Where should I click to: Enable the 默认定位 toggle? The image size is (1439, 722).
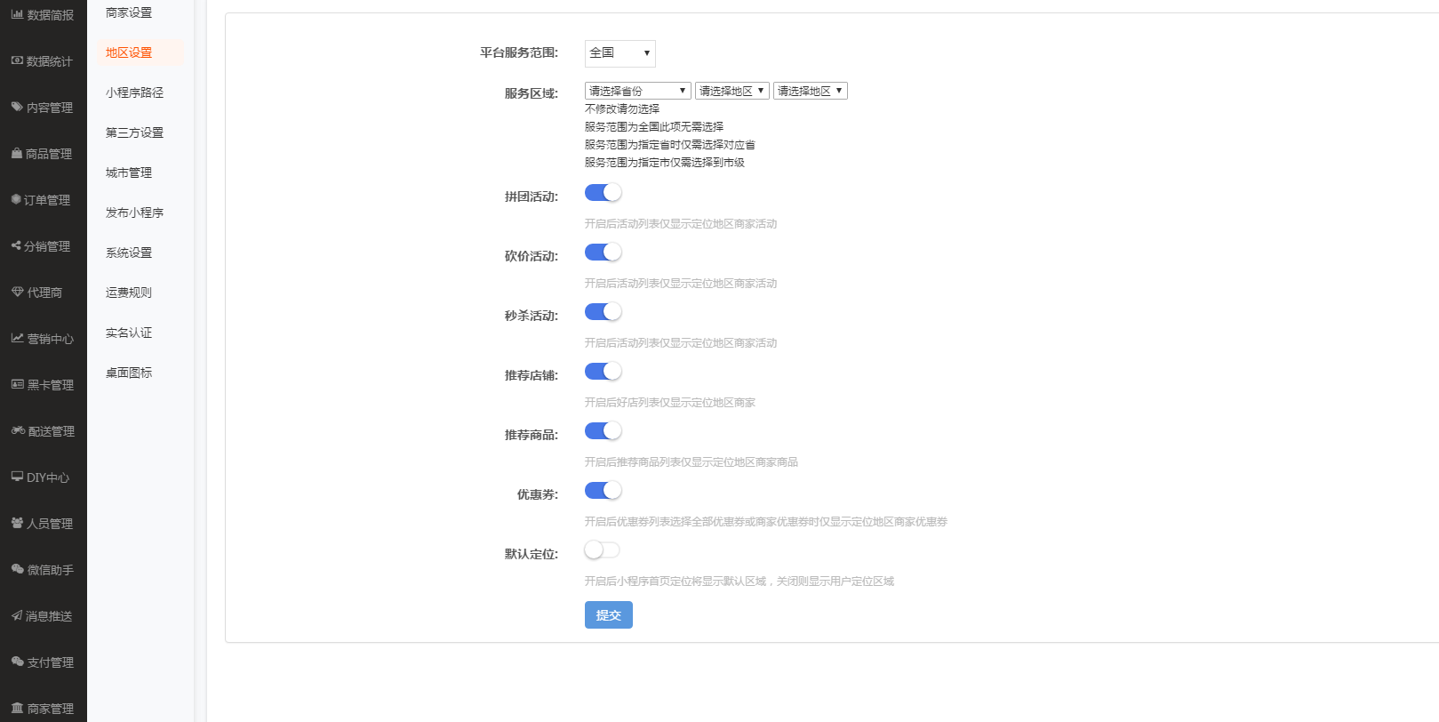pos(603,550)
